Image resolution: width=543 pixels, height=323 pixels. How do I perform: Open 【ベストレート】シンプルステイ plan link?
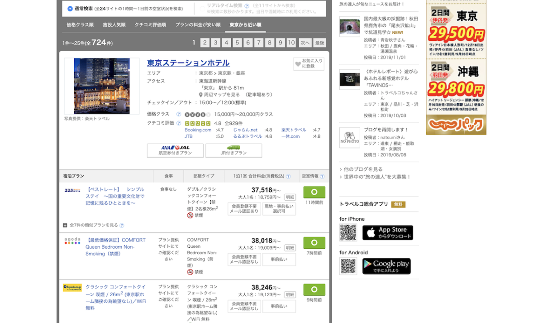pos(115,196)
